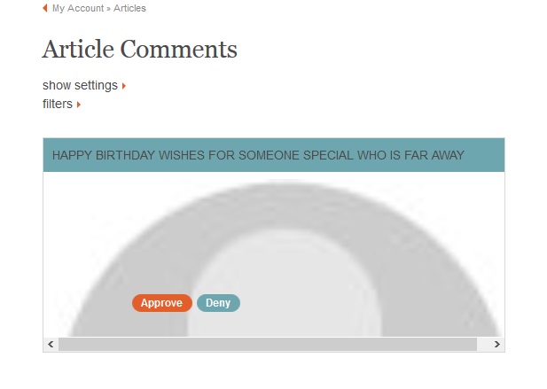Viewport: 547px width, 389px height.
Task: Click the light inner circle of the avatar
Action: (x=285, y=286)
